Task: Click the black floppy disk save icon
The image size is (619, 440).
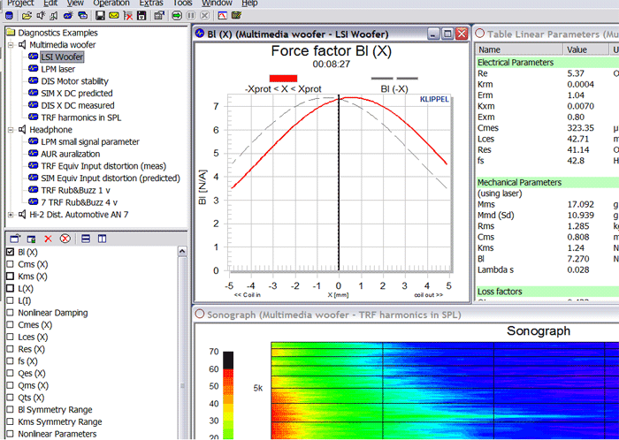Action: tap(101, 16)
